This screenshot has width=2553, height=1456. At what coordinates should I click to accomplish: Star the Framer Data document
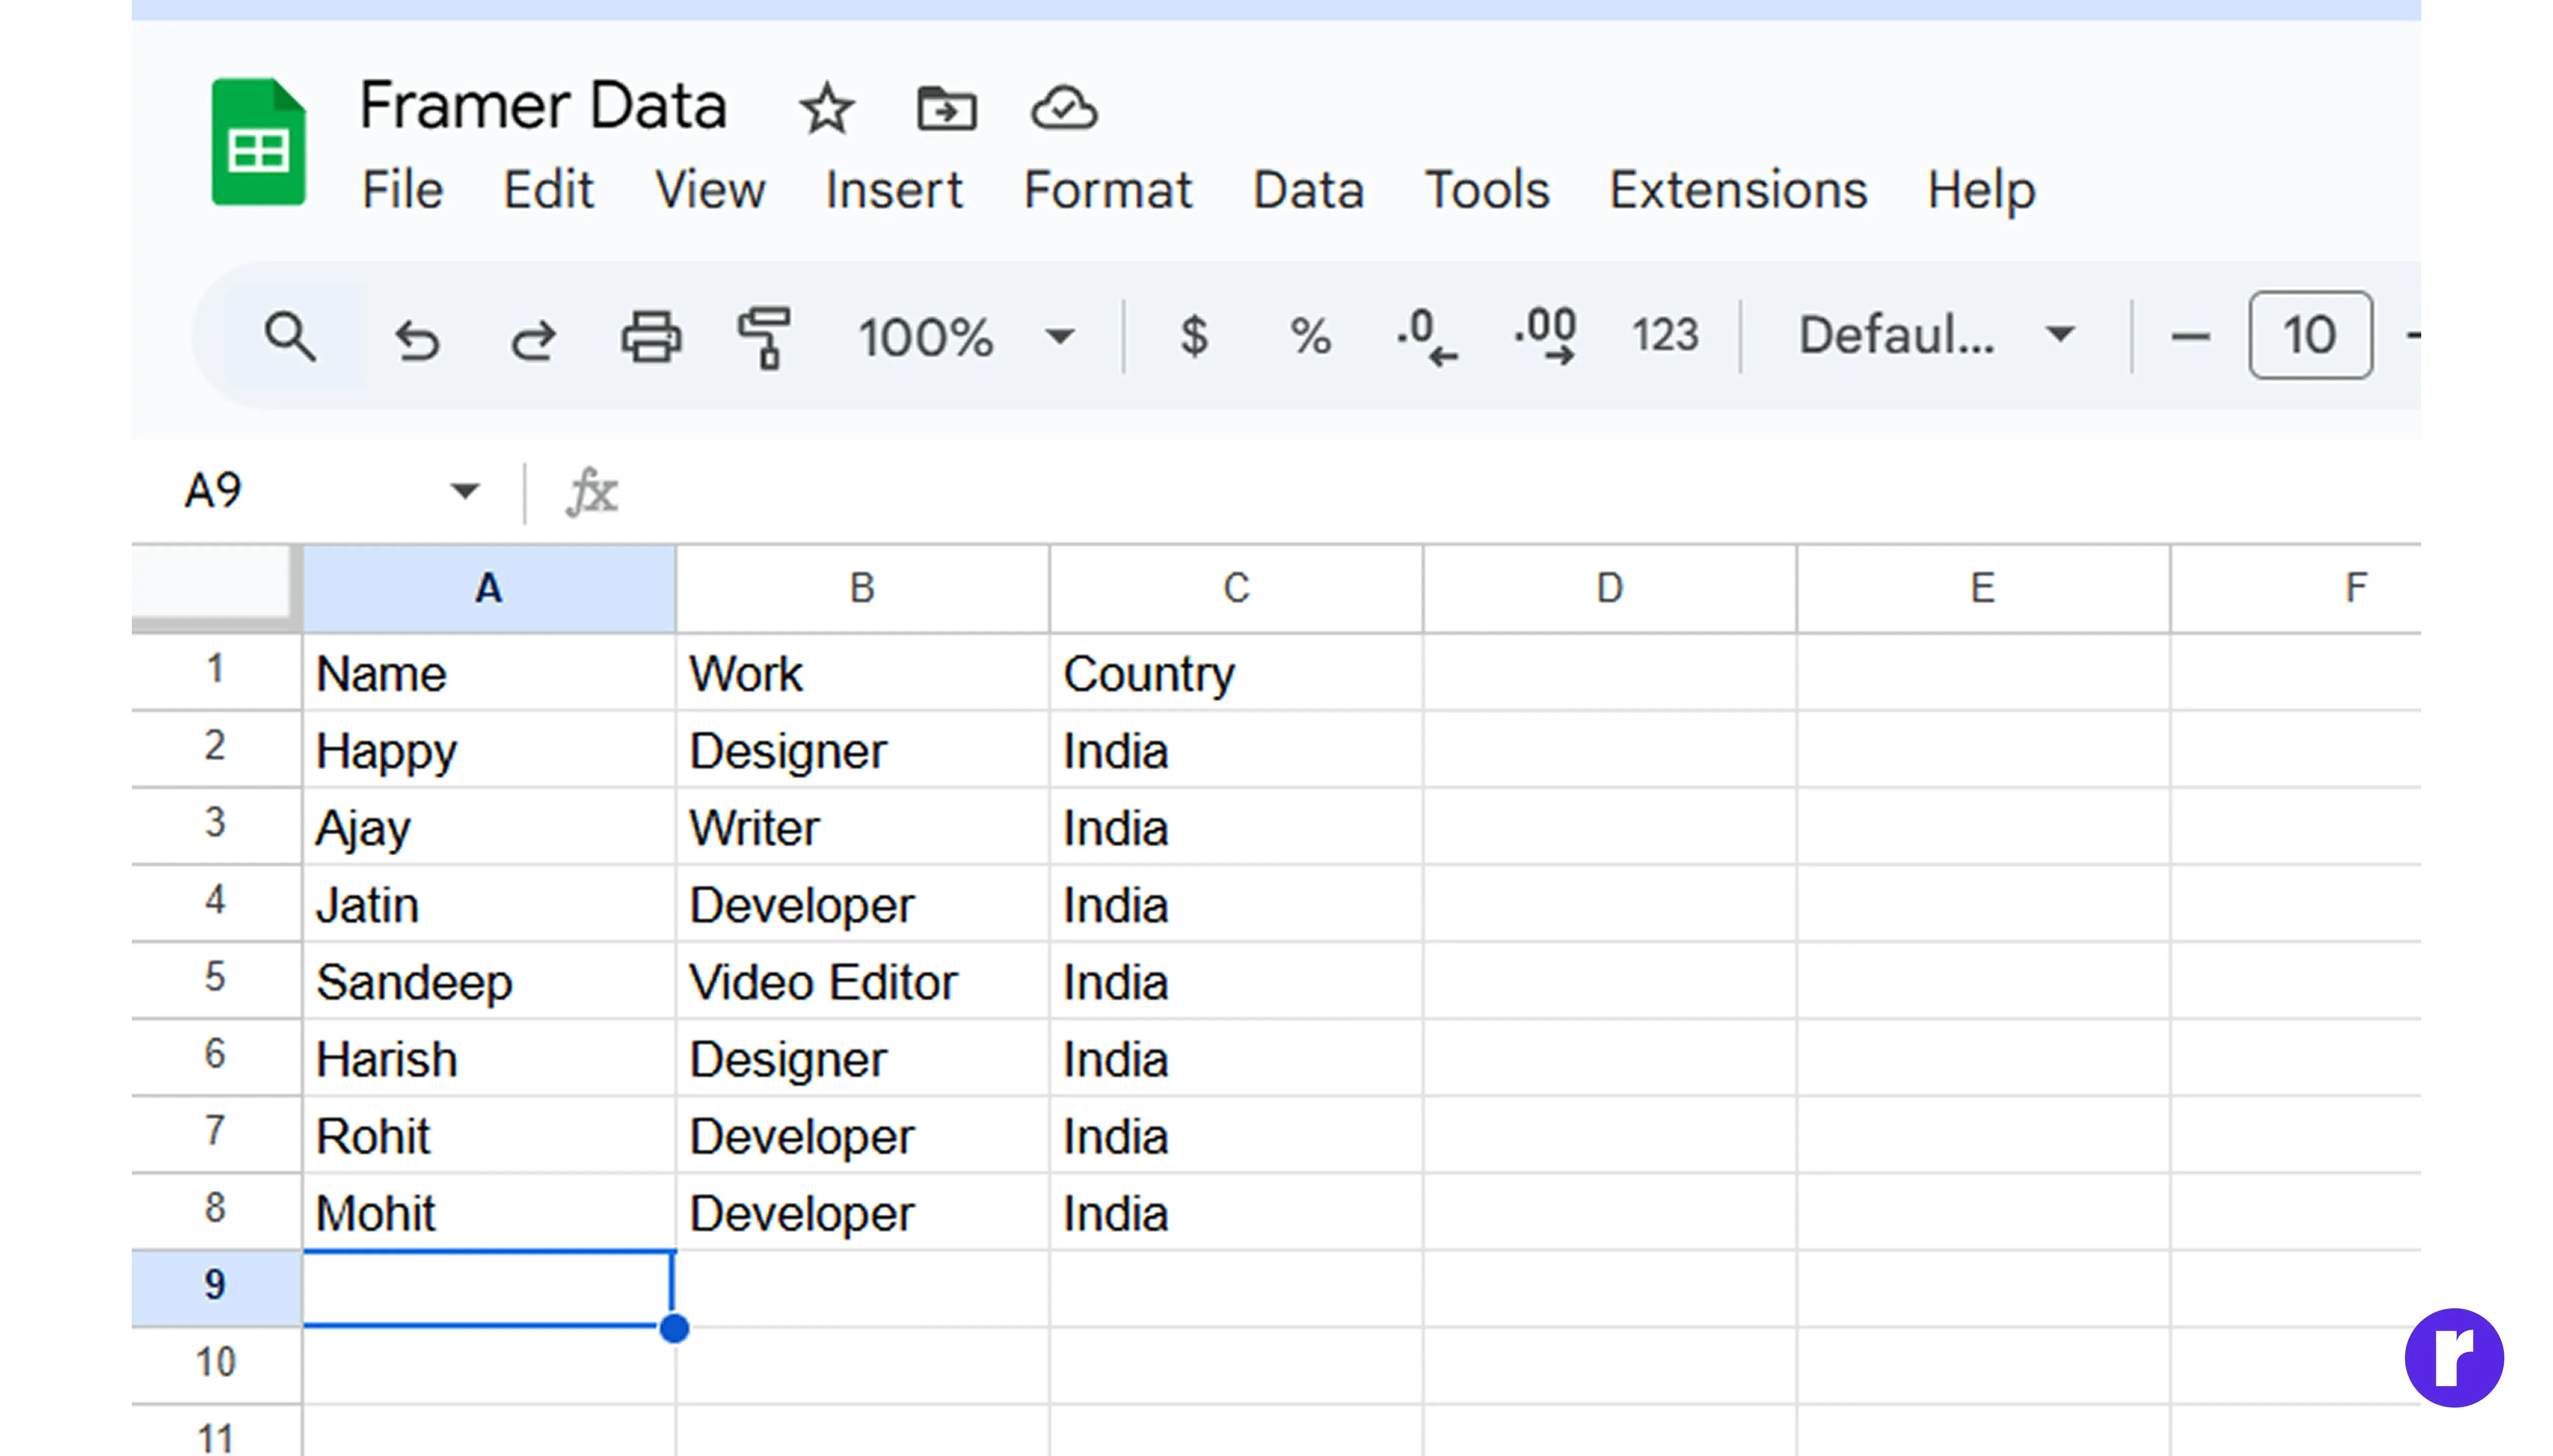click(x=826, y=109)
